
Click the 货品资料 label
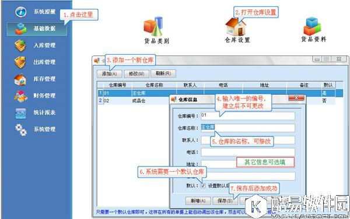click(314, 40)
